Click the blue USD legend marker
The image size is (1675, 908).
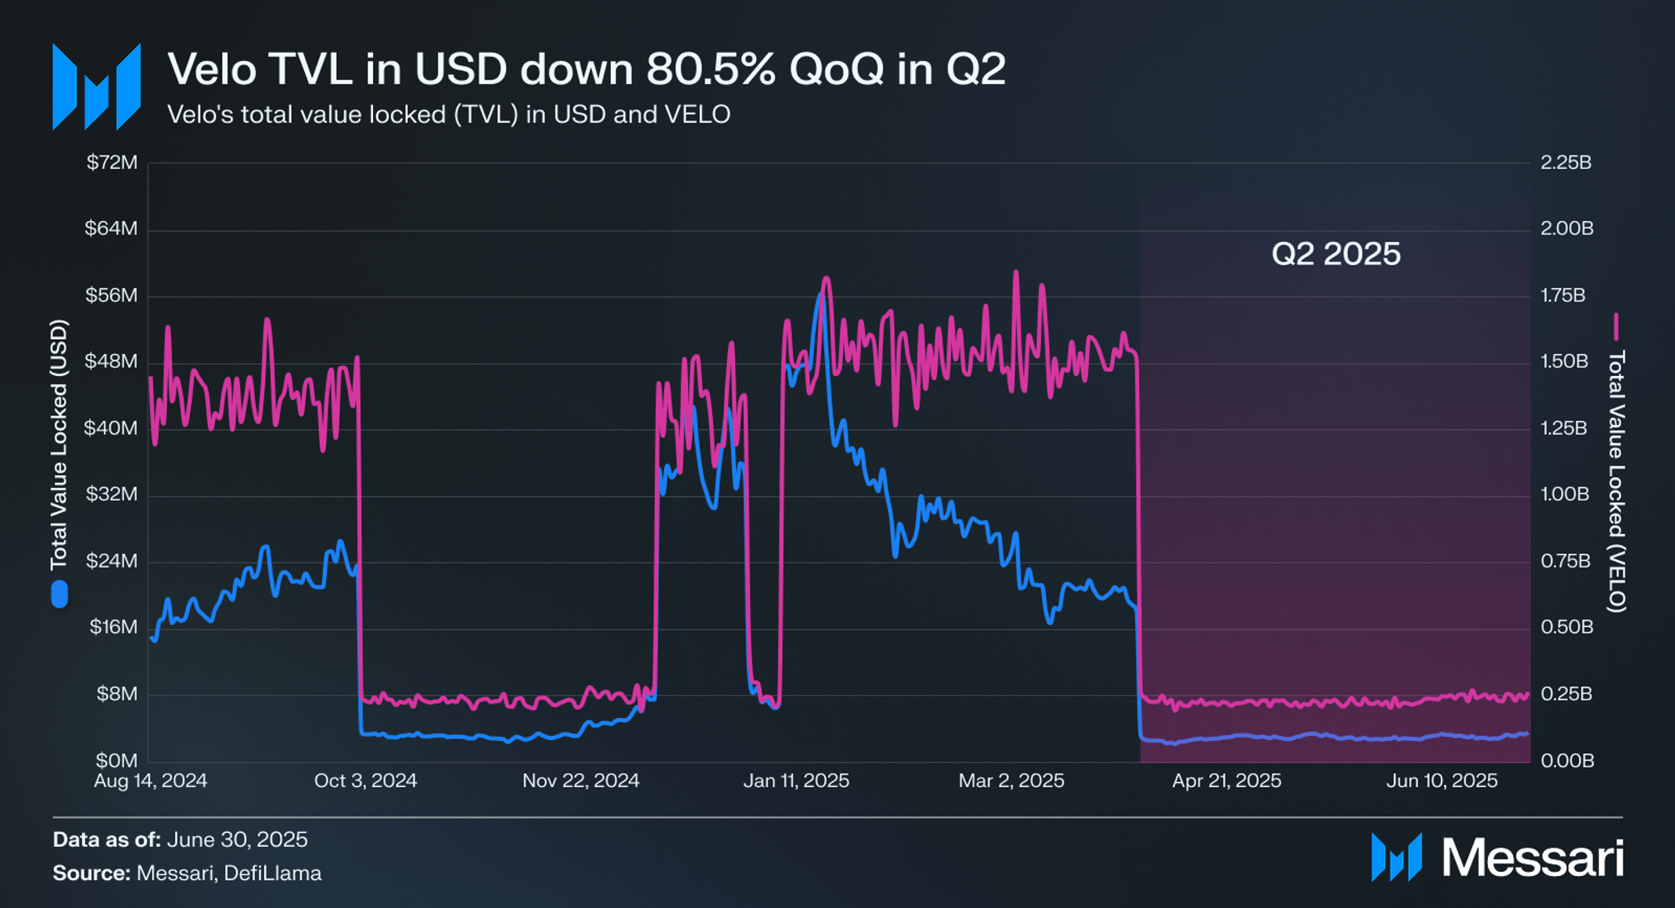[59, 594]
